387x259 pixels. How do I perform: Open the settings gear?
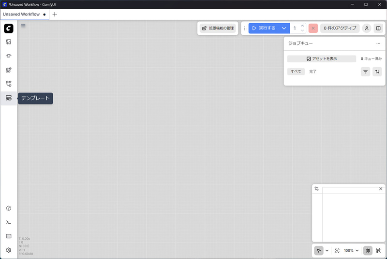pos(9,250)
